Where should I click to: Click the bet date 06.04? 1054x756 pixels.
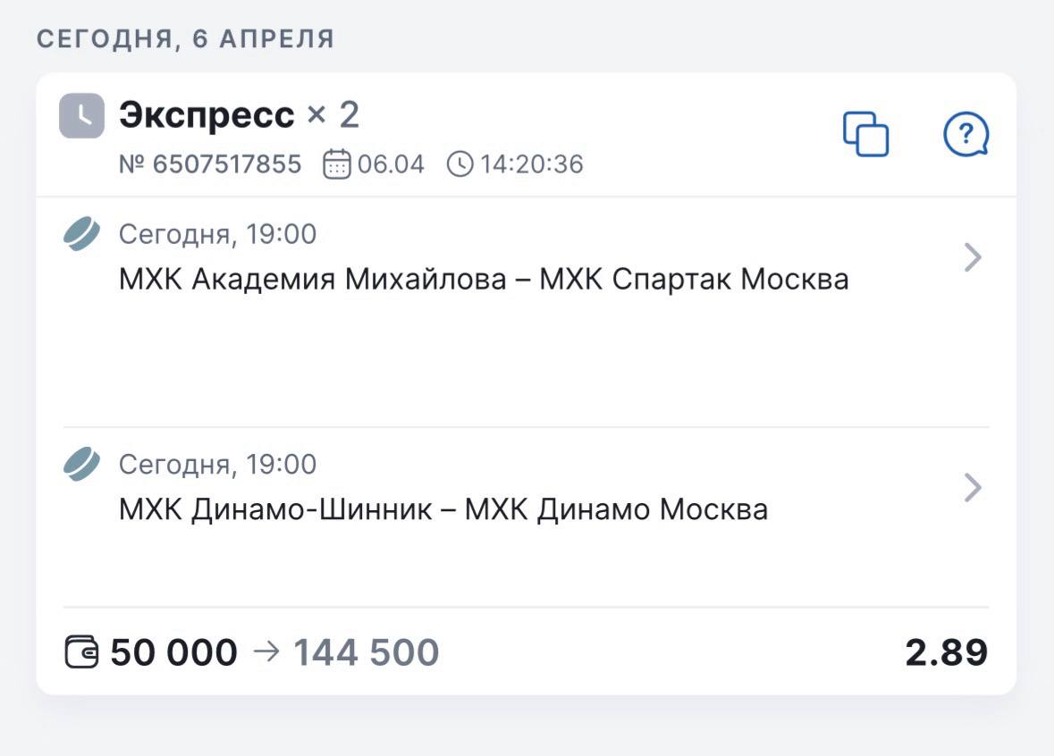[391, 165]
